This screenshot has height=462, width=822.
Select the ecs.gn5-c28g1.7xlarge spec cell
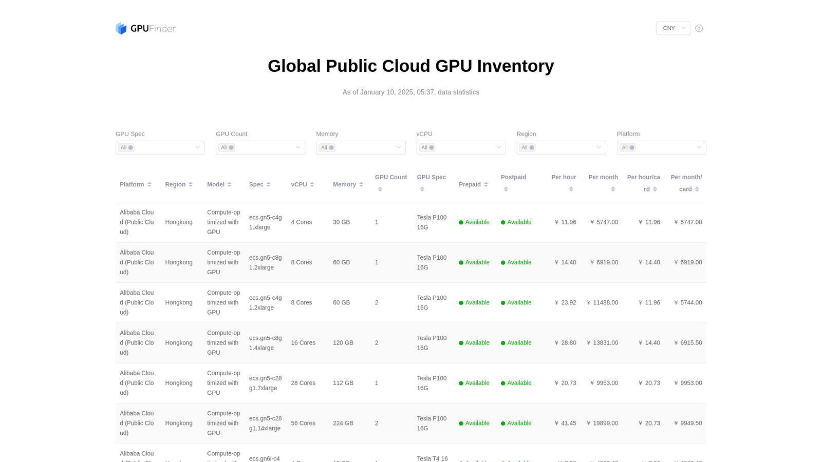[266, 383]
